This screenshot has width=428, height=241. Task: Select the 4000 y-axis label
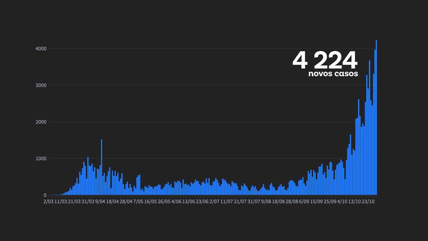pyautogui.click(x=41, y=49)
